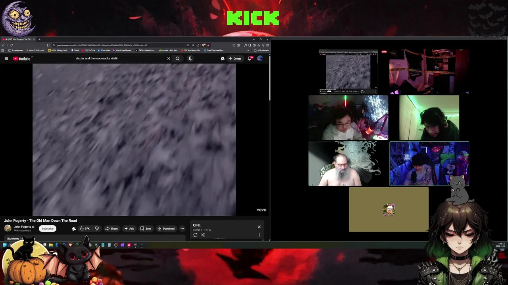Image resolution: width=508 pixels, height=285 pixels.
Task: Open the YouTube notifications bell
Action: 250,59
